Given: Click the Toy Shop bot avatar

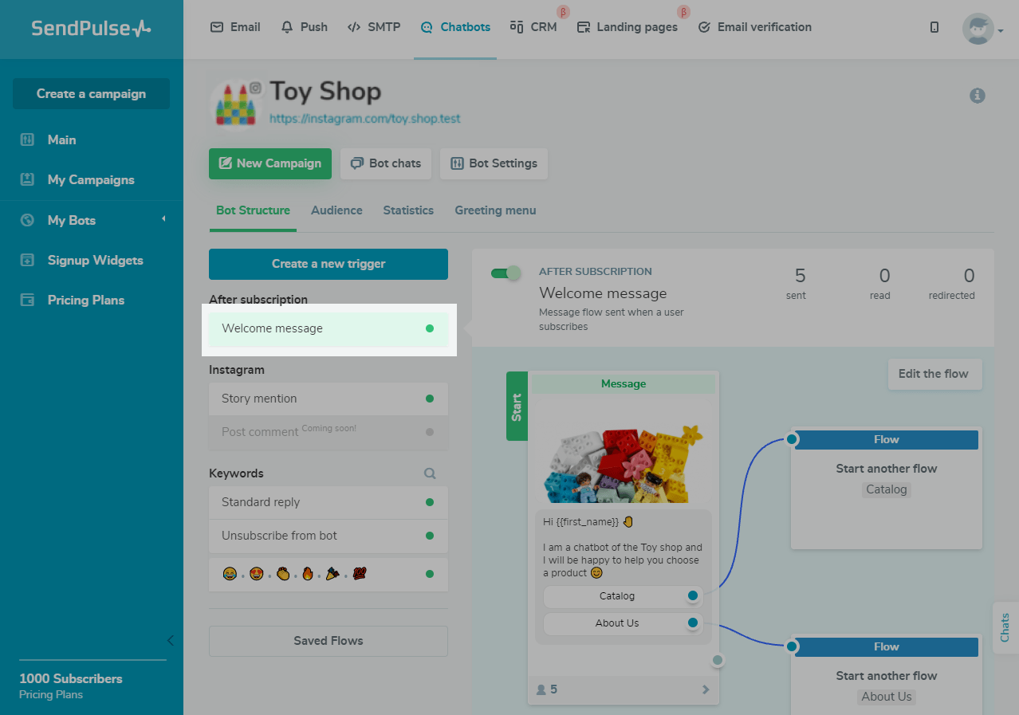Looking at the screenshot, I should point(236,104).
